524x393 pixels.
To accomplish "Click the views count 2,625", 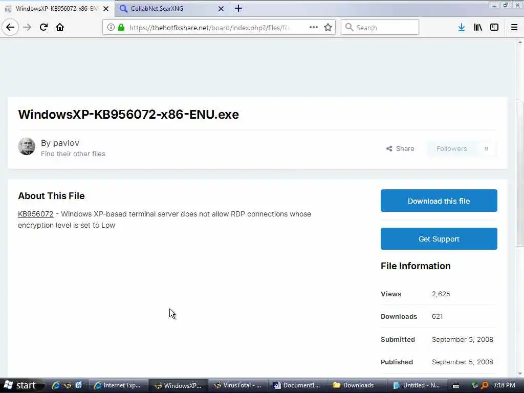I will (x=441, y=294).
